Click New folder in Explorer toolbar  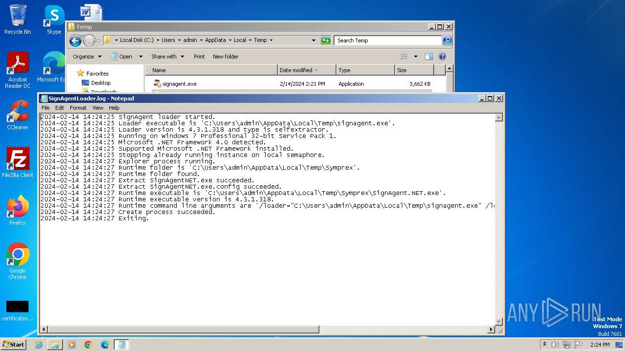[x=226, y=57]
